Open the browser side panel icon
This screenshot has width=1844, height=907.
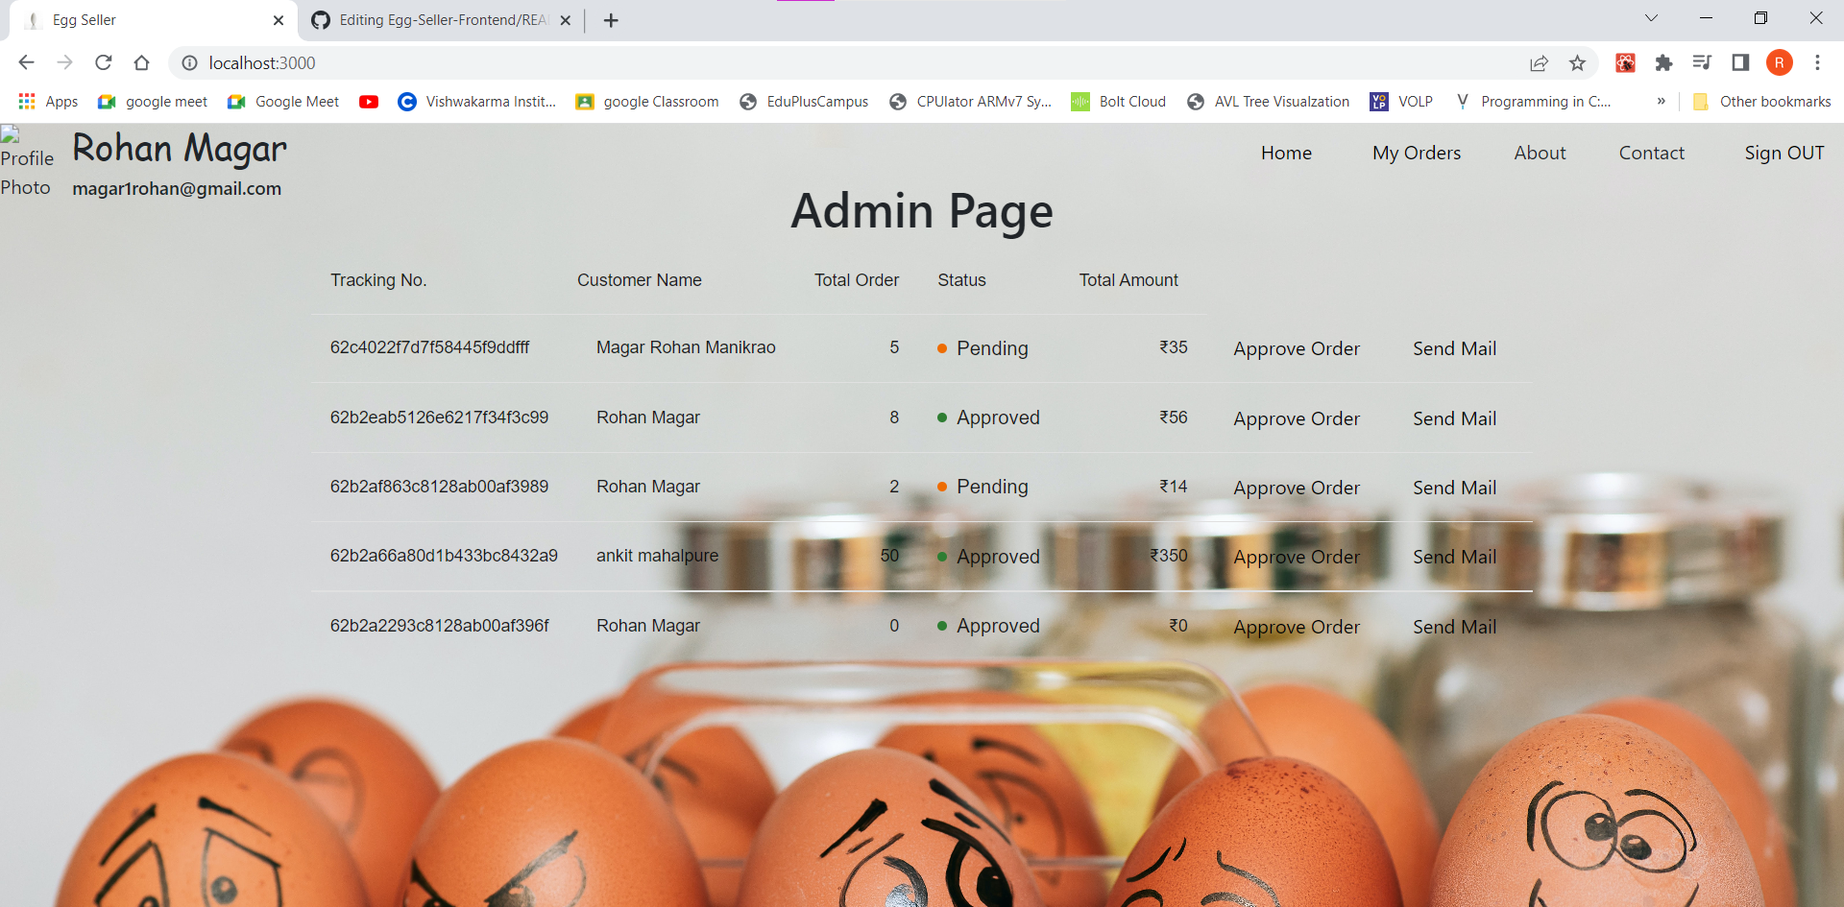(1741, 62)
